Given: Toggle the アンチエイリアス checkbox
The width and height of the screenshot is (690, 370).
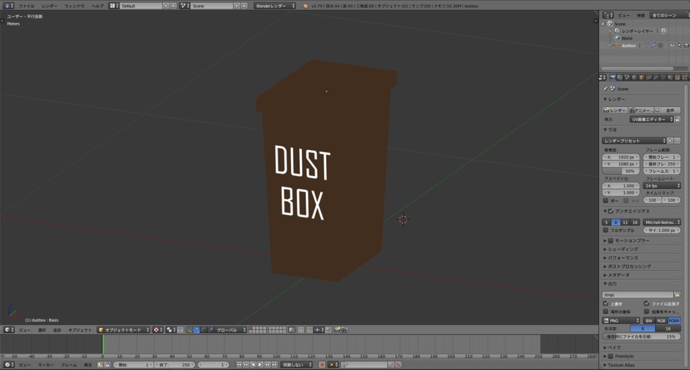Looking at the screenshot, I should (x=610, y=211).
